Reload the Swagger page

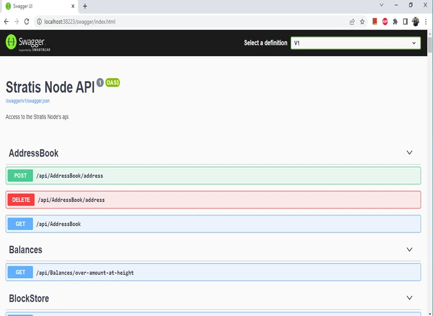(26, 21)
